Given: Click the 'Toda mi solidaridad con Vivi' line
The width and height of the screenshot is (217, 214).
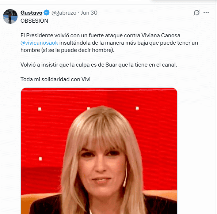Looking at the screenshot, I should click(x=56, y=79).
